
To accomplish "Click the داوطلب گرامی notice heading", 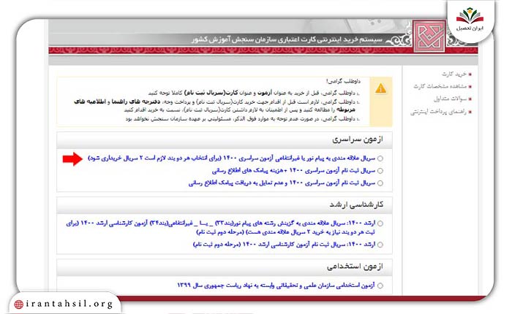I will click(x=343, y=81).
